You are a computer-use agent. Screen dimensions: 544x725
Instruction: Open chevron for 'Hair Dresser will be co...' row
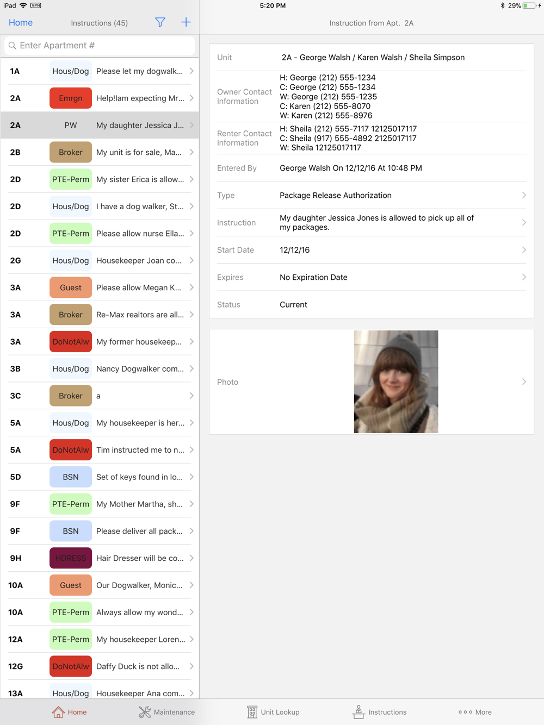(x=191, y=558)
